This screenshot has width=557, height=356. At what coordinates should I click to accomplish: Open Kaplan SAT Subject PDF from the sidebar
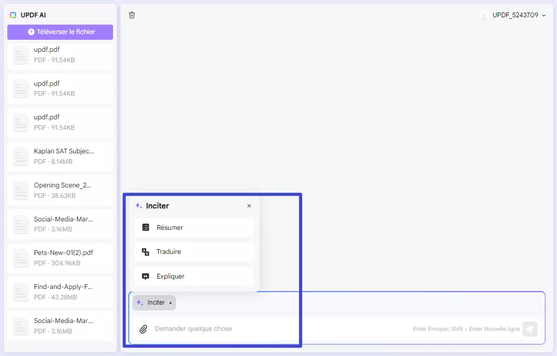60,156
